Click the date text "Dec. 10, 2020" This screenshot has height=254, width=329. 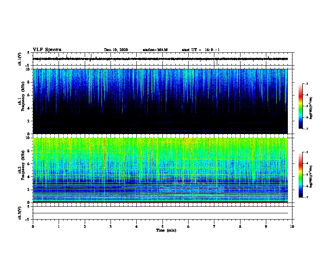coord(116,50)
